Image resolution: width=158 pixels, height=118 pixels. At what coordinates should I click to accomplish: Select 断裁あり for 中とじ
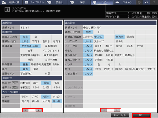99,50
